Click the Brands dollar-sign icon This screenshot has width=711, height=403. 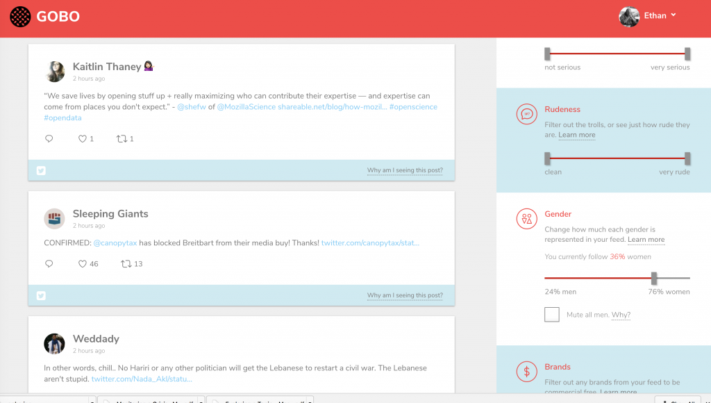526,372
